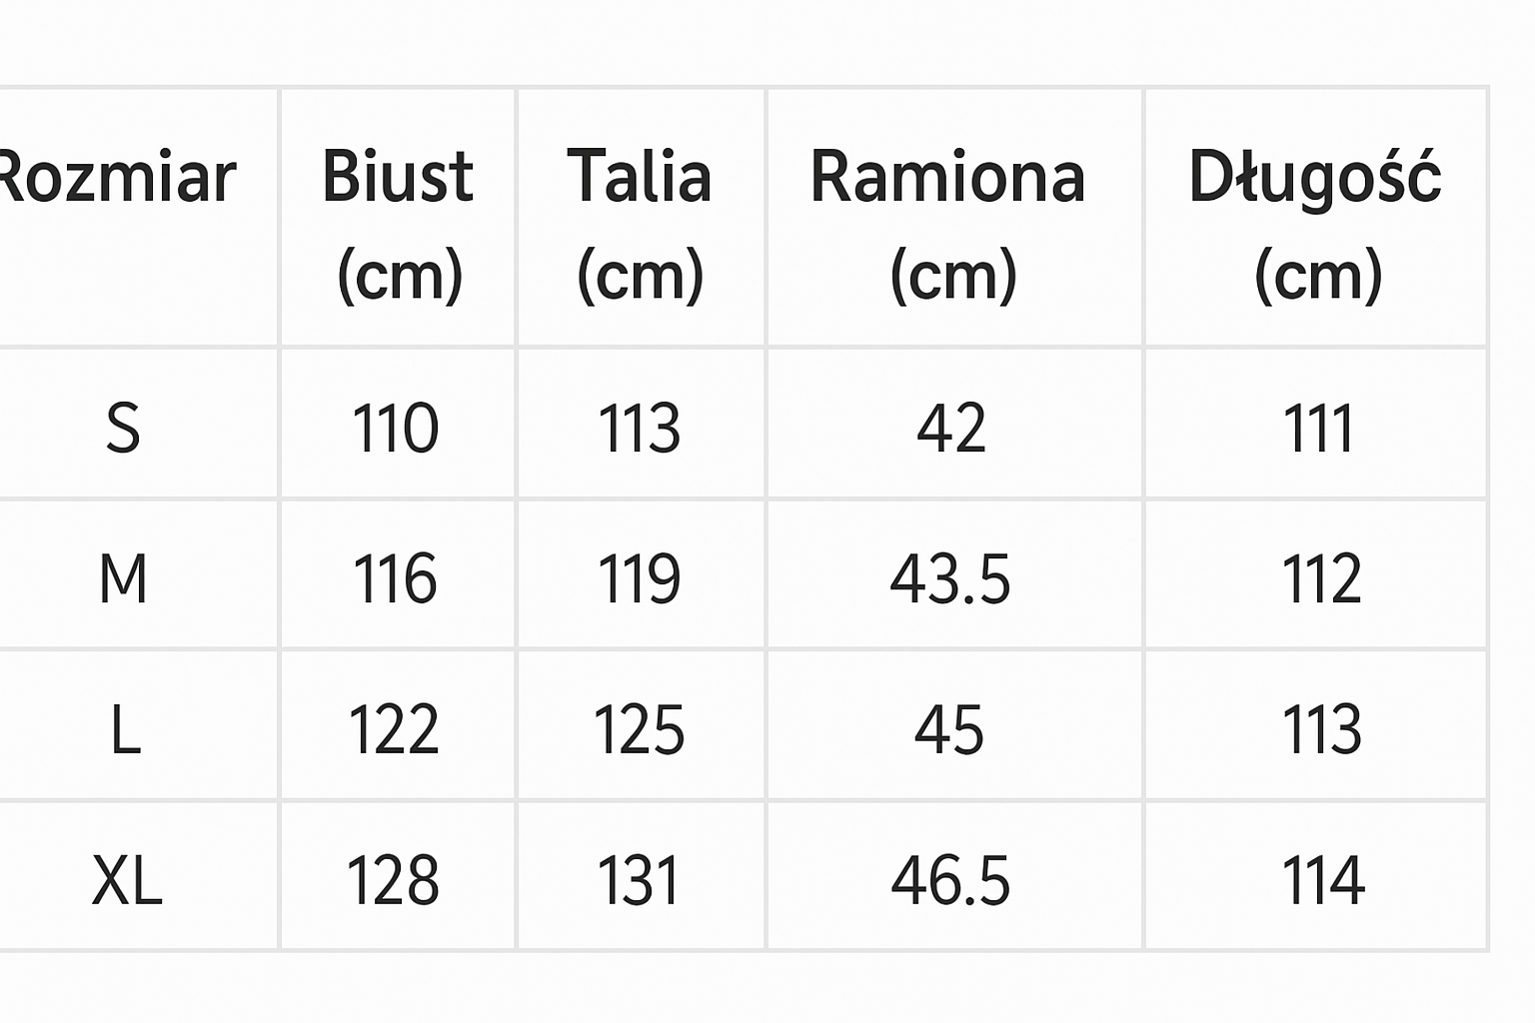Select the shoulder value 46.5
Viewport: 1535px width, 1023px height.
tap(950, 880)
